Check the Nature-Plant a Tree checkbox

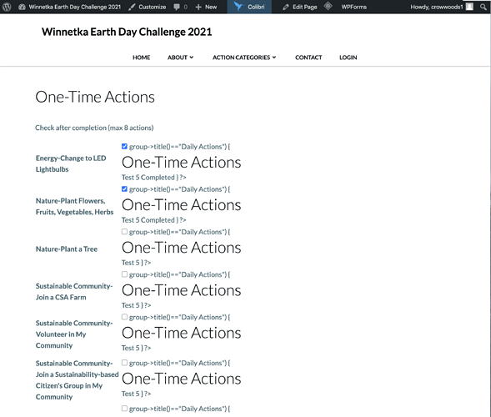[x=124, y=232]
